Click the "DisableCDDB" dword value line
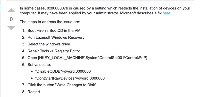The height and width of the screenshot is (97, 211). tap(63, 71)
